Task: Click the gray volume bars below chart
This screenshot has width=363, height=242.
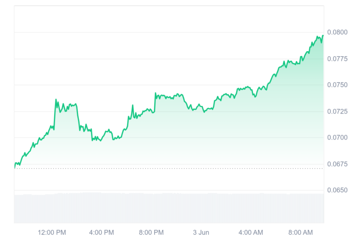Action: click(x=169, y=208)
